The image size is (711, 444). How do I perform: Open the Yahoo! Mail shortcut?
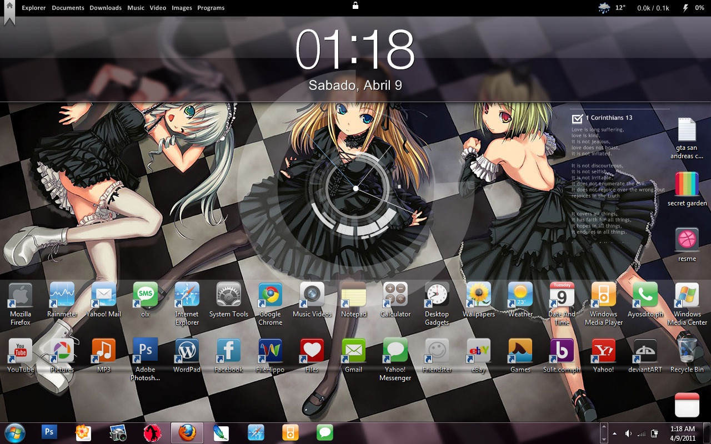(104, 295)
